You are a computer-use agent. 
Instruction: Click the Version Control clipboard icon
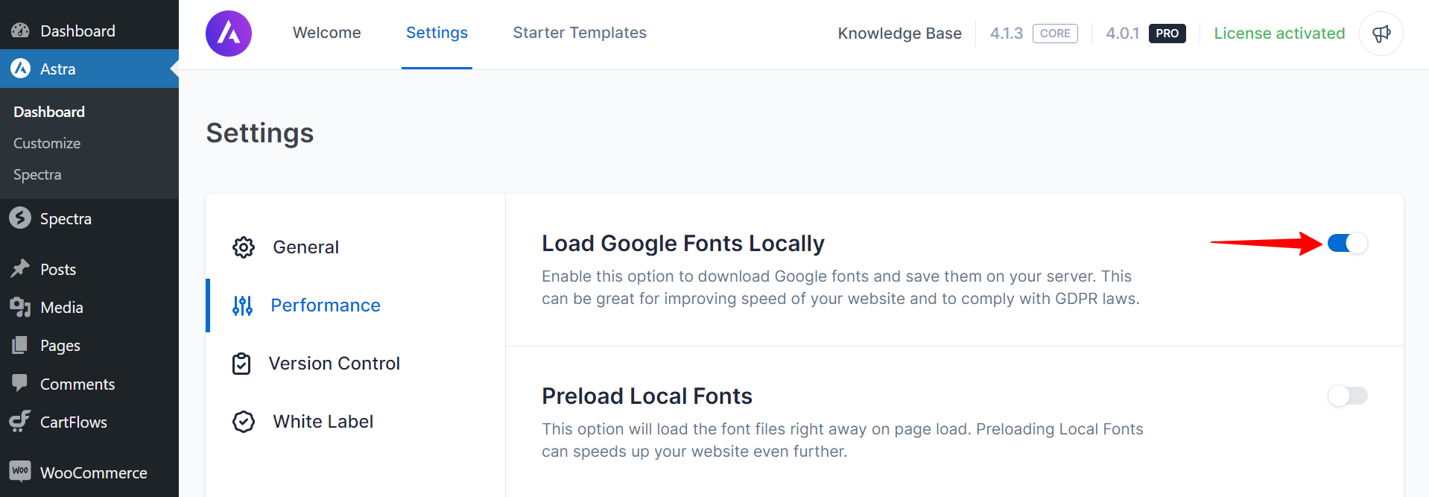point(241,364)
